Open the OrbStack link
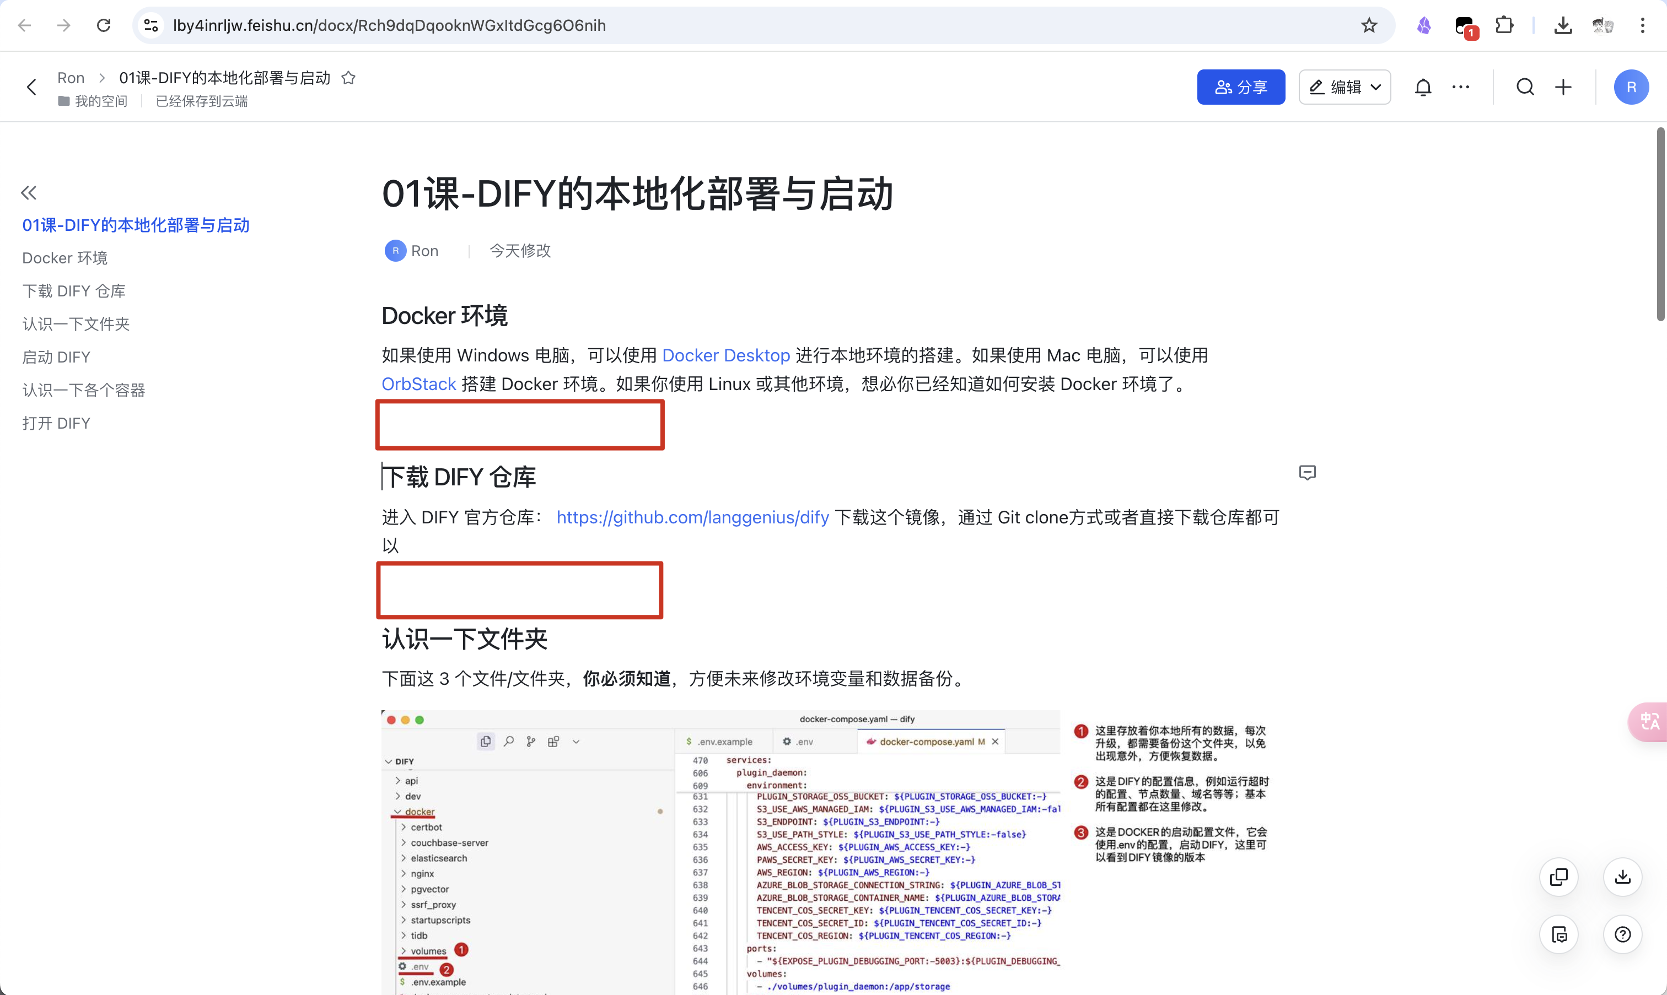This screenshot has width=1667, height=995. click(418, 384)
